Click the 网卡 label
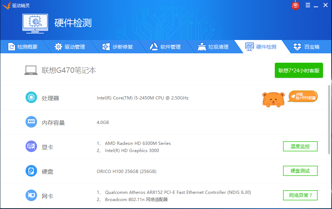This screenshot has height=209, width=332. pos(47,196)
